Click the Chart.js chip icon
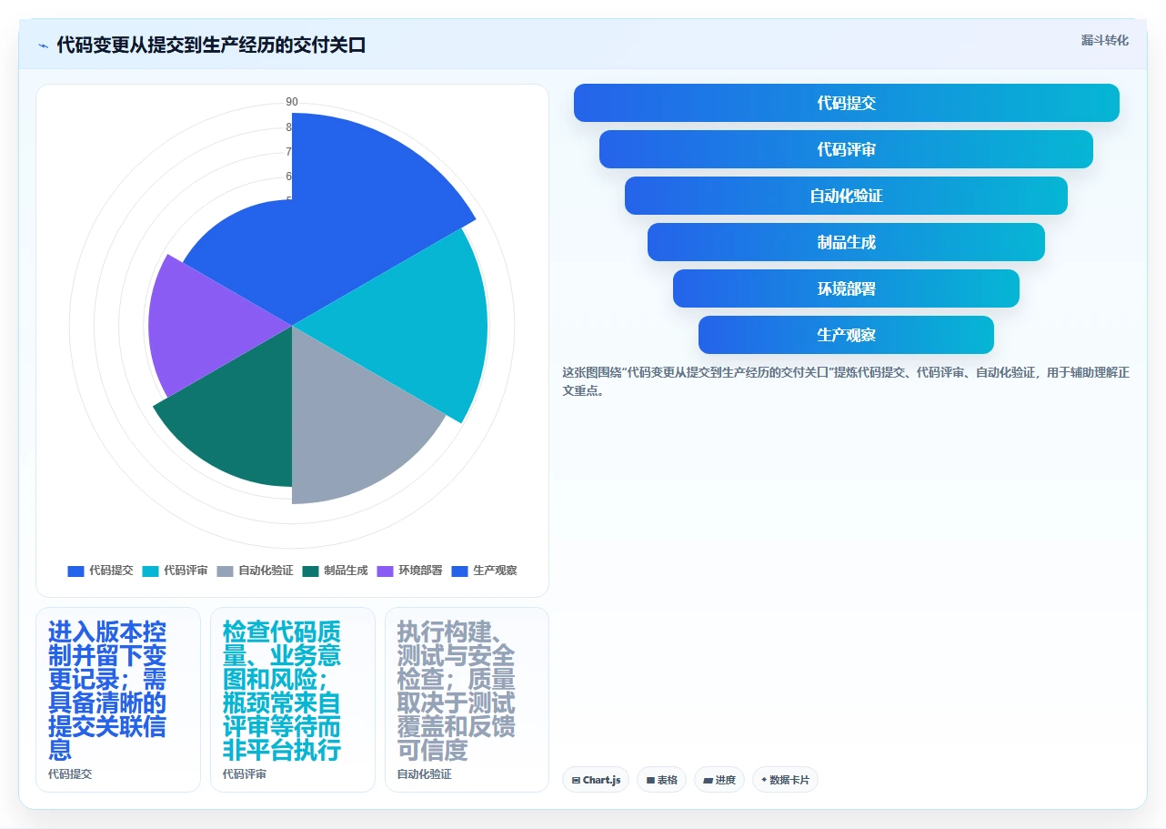 [577, 781]
